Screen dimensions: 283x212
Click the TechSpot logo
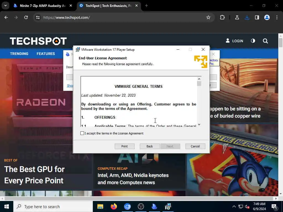click(38, 41)
